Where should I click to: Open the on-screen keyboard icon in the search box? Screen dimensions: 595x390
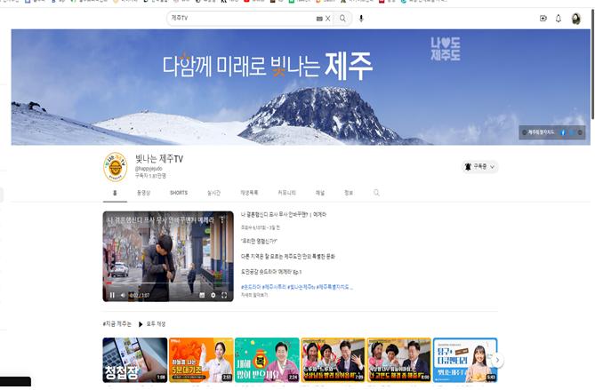(x=319, y=18)
